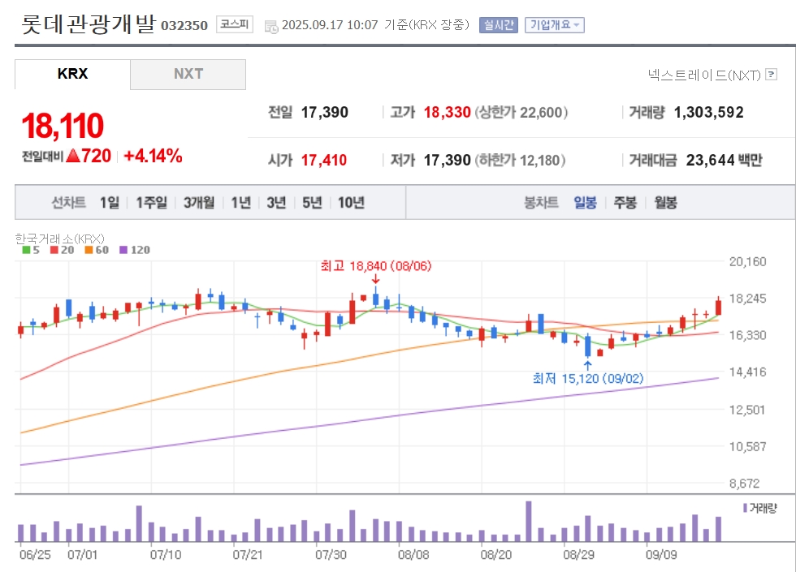Show the 3개월 line chart
The height and width of the screenshot is (572, 796).
tap(198, 203)
